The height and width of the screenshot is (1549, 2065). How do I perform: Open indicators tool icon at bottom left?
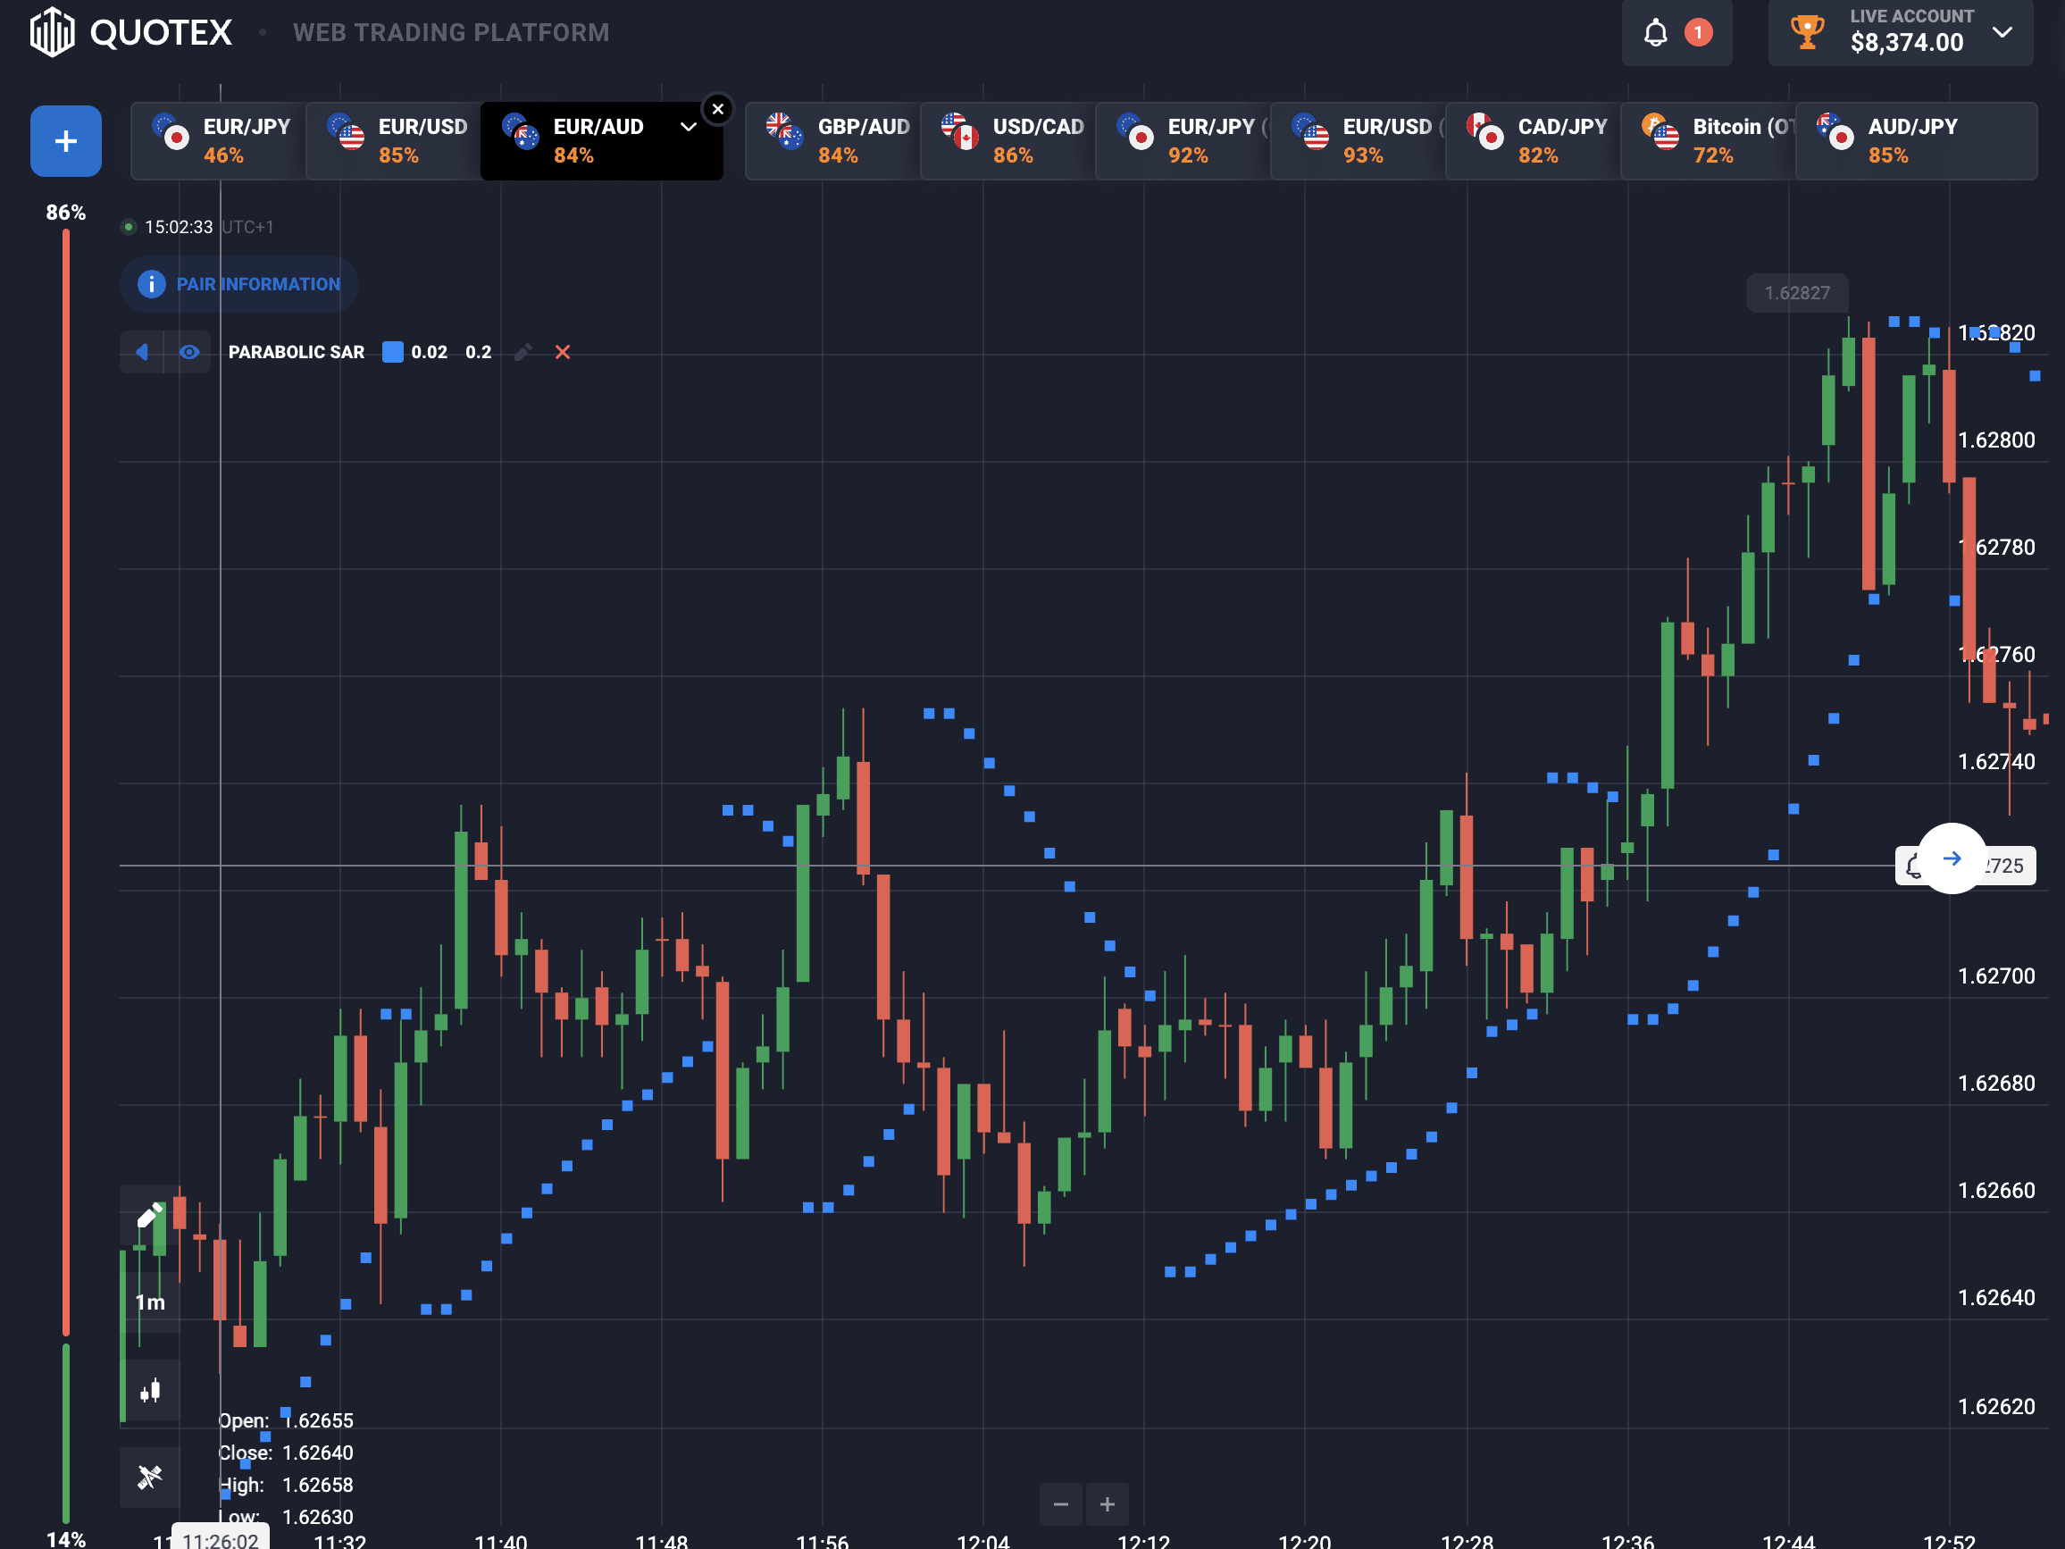coord(149,1476)
